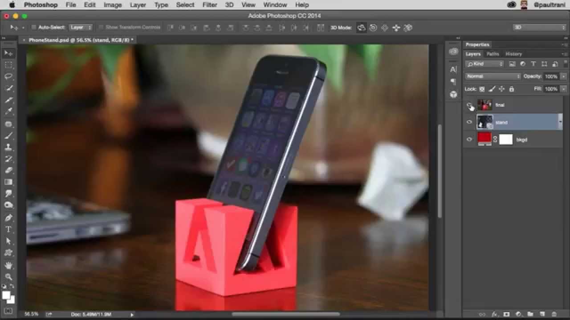Create a new group folder icon

530,314
